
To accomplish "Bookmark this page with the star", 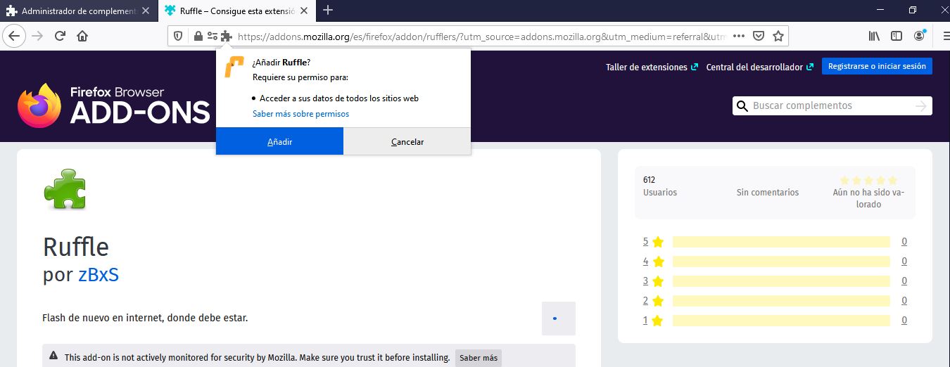I will (778, 36).
